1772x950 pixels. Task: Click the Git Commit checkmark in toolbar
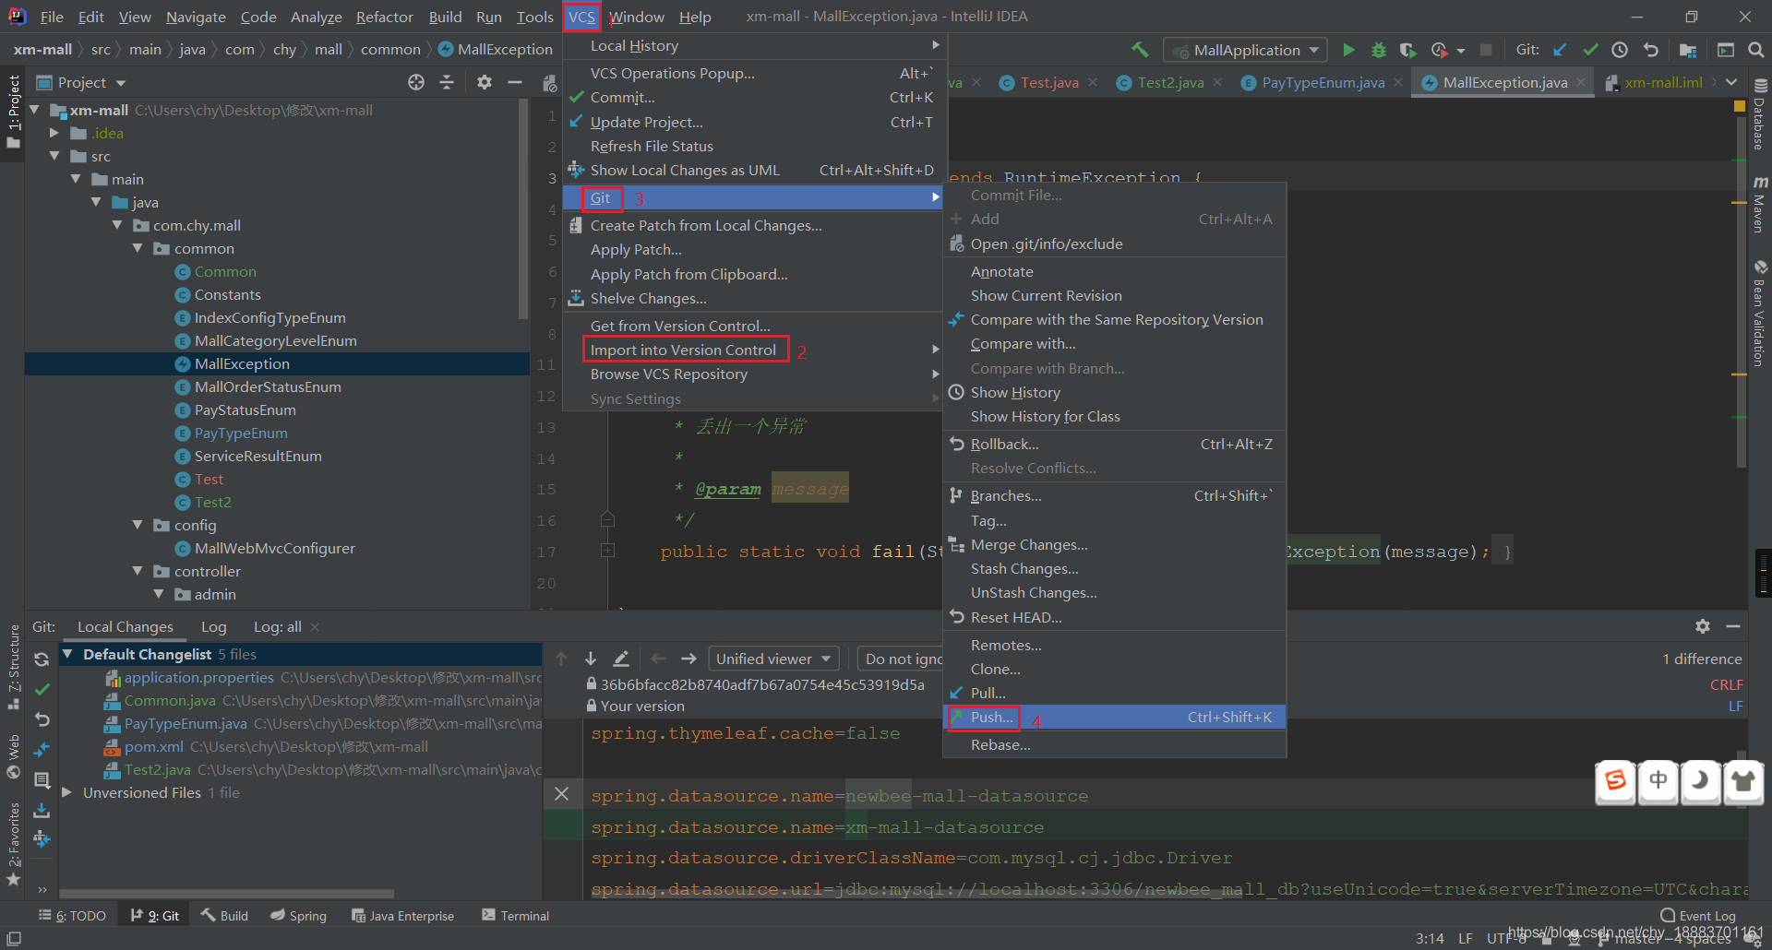click(x=1590, y=50)
